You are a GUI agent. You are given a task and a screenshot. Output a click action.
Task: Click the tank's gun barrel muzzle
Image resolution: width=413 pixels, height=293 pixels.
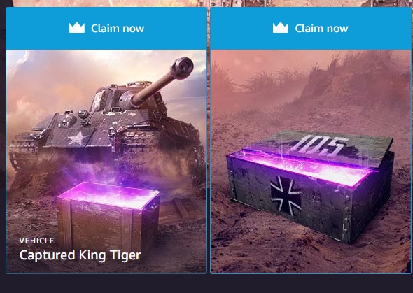click(x=183, y=68)
